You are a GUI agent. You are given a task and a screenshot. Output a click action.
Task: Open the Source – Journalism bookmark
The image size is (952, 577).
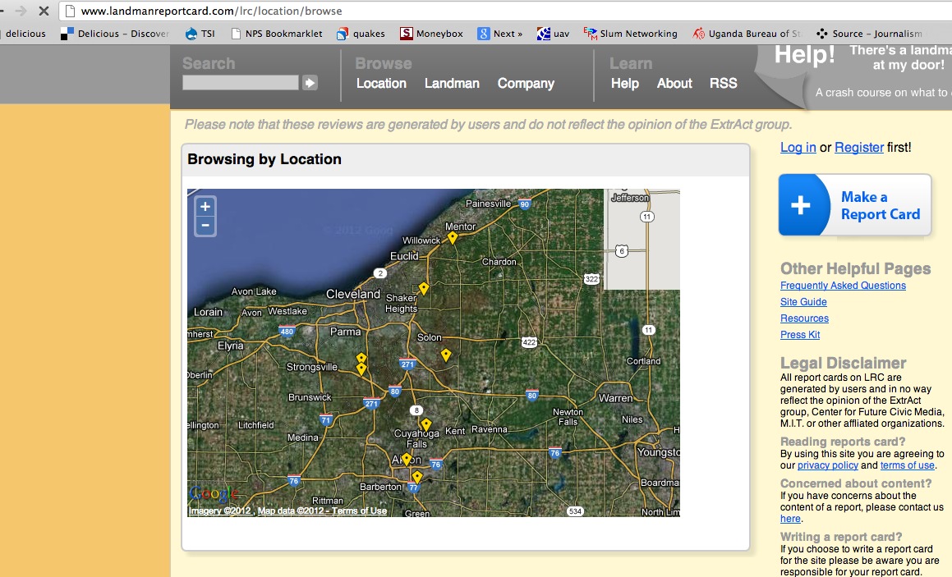(x=869, y=34)
